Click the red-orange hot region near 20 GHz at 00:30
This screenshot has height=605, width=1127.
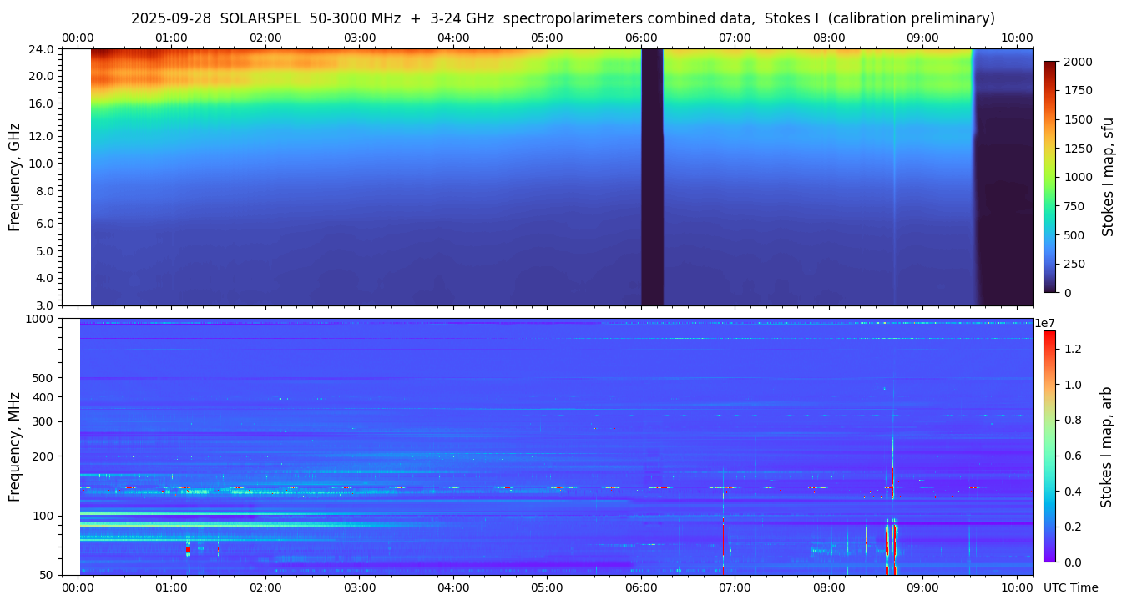click(125, 75)
